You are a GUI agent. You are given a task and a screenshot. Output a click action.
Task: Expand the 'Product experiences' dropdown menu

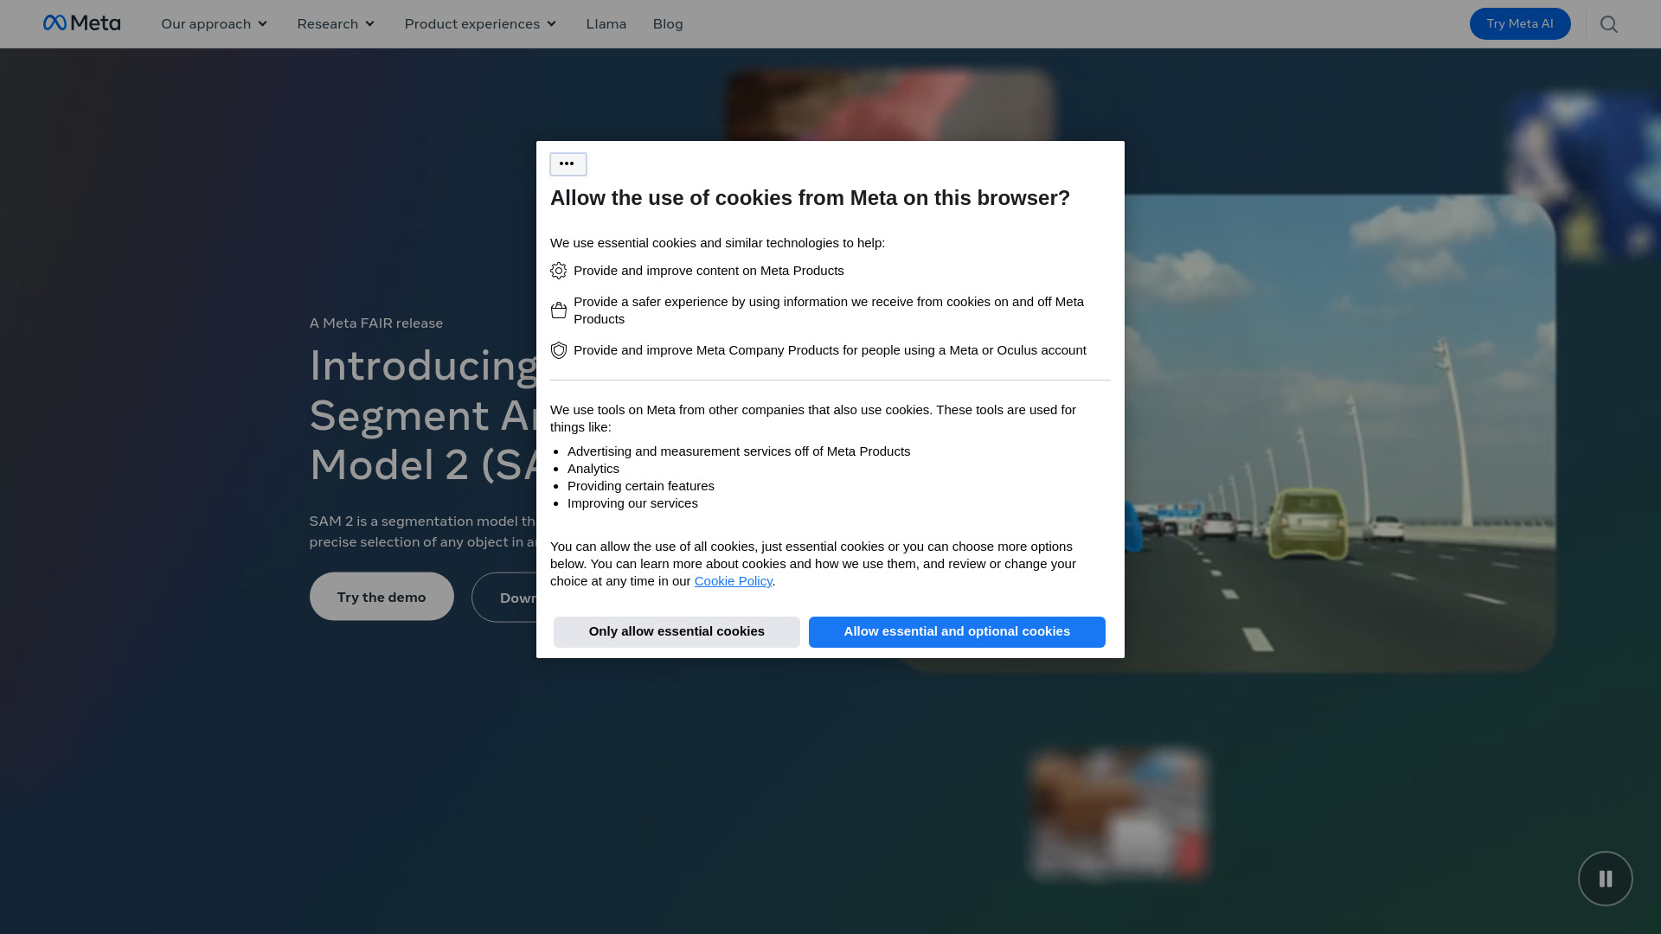click(x=479, y=22)
